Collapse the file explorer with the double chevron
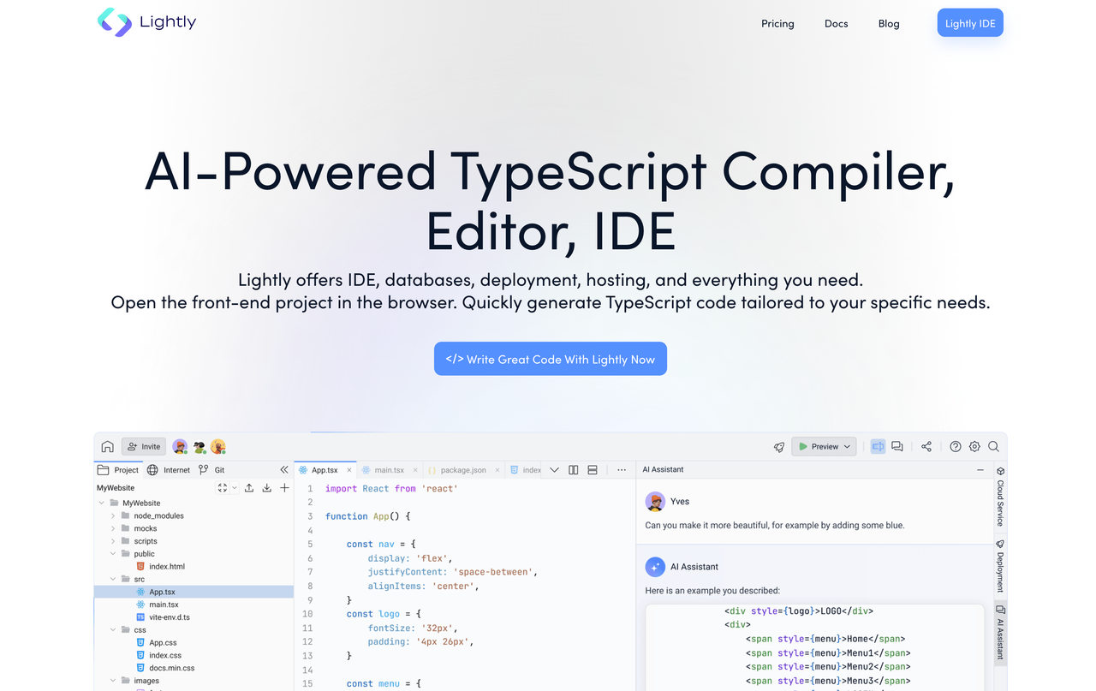The image size is (1096, 691). coord(283,469)
